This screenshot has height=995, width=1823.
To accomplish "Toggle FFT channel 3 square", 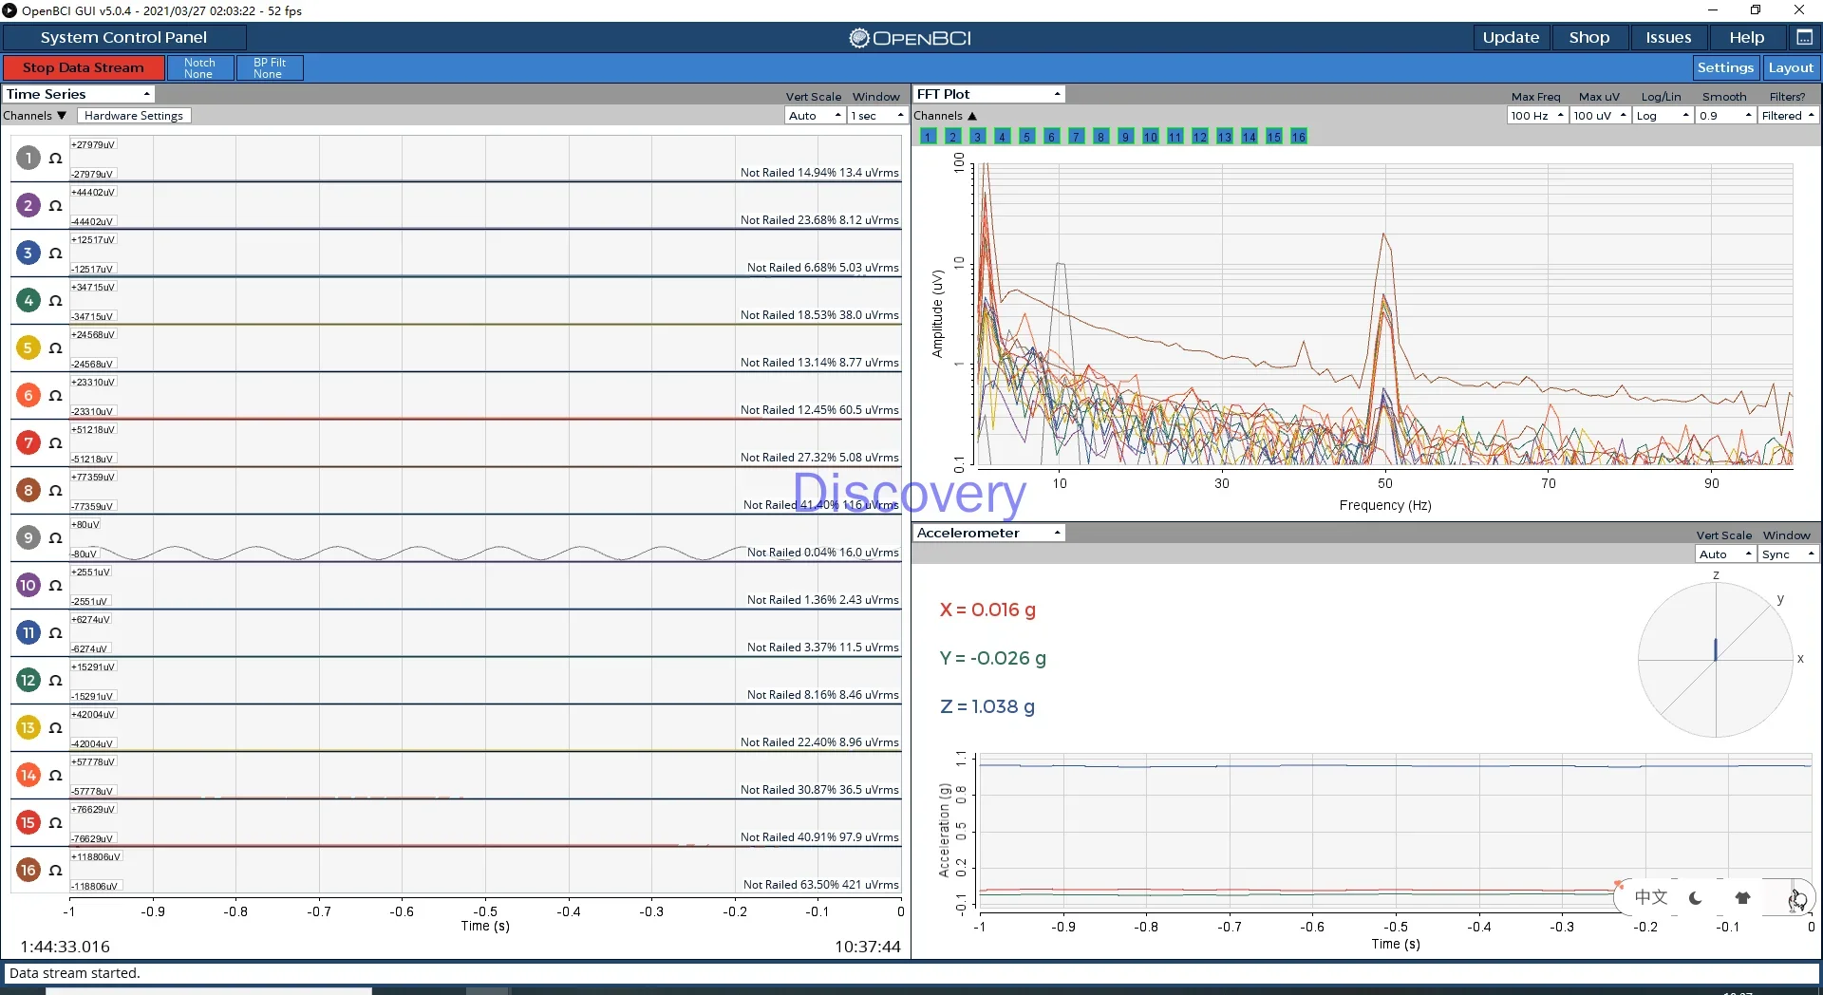I will (977, 137).
